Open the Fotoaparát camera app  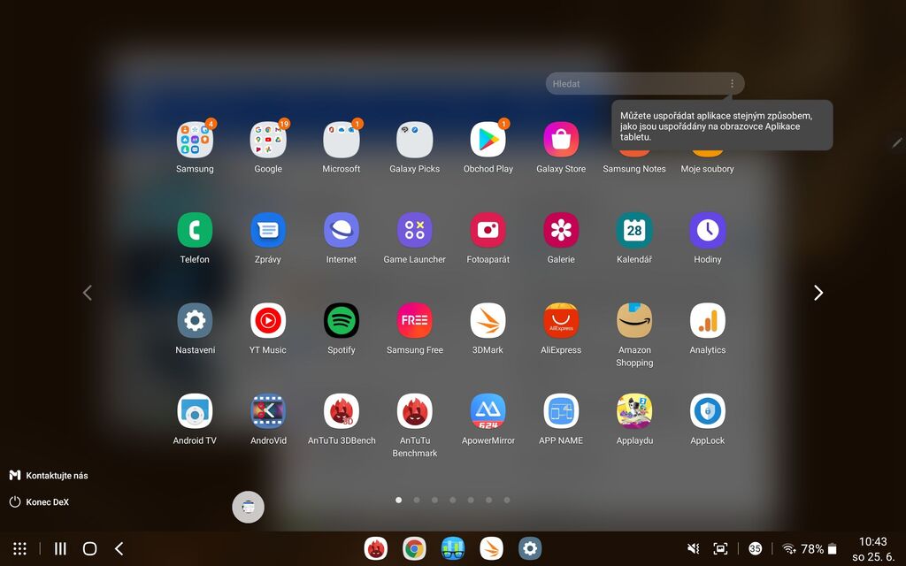pos(488,230)
